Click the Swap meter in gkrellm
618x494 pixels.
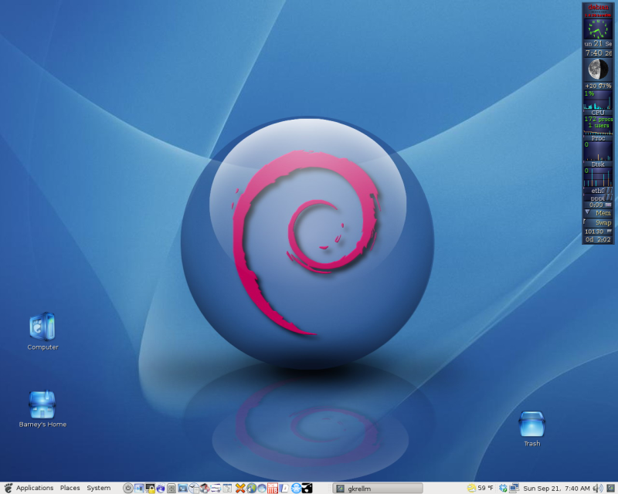[598, 222]
